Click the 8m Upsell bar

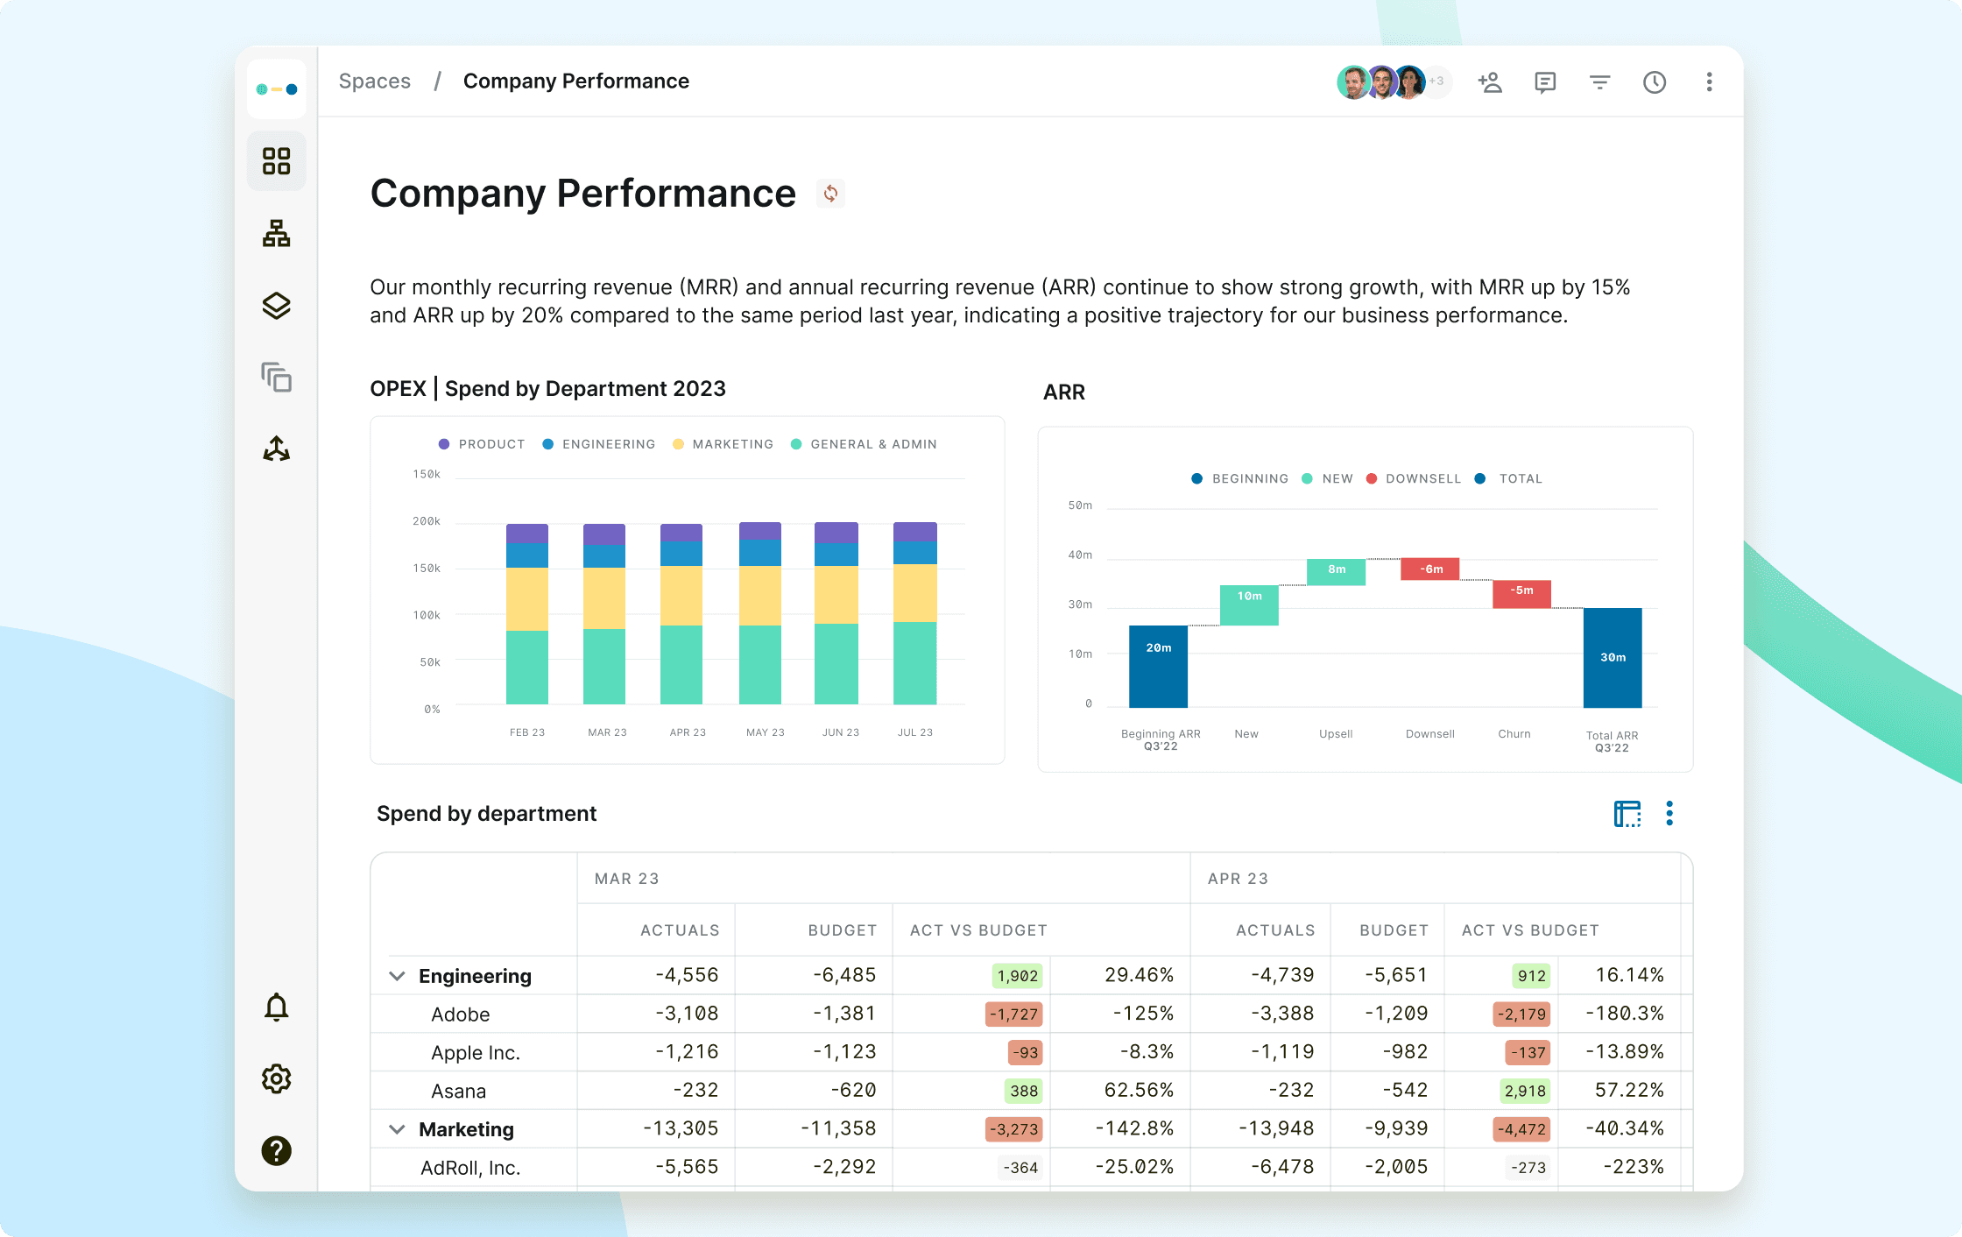tap(1336, 572)
